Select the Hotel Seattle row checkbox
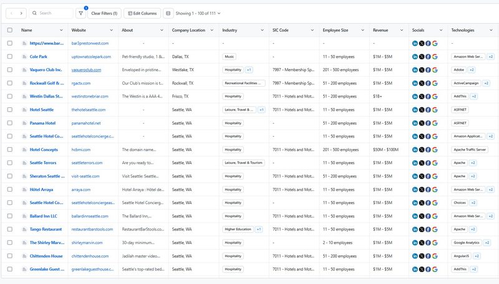The image size is (499, 284). [10, 109]
